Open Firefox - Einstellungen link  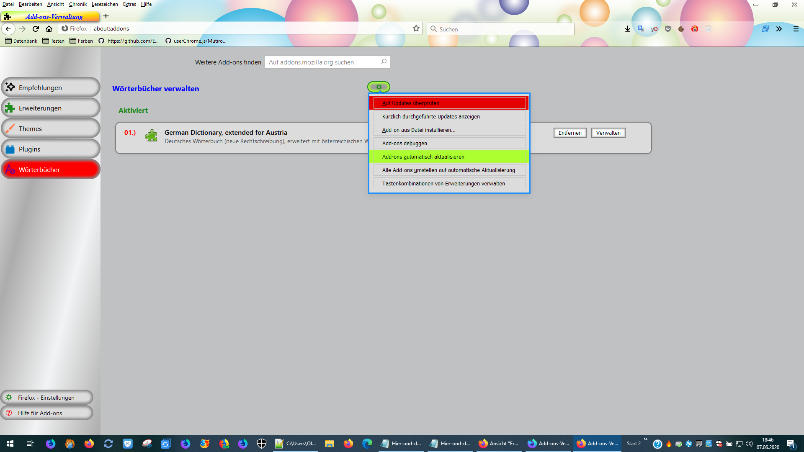tap(46, 398)
